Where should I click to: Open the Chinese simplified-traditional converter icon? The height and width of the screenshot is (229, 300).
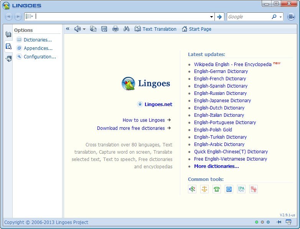click(254, 189)
